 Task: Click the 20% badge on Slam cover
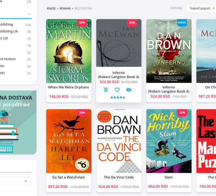pyautogui.click(x=182, y=112)
